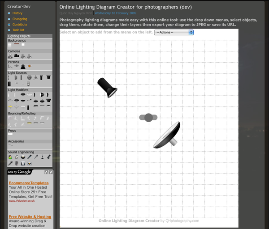Add the piano keyboard sound icon
This screenshot has height=229, width=269.
[23, 164]
